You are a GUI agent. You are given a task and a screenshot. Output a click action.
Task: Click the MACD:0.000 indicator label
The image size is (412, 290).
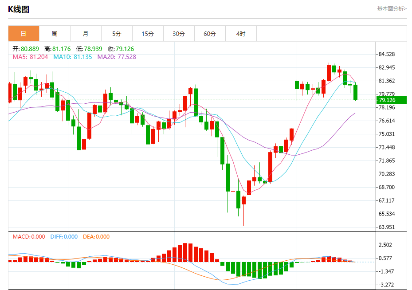coord(29,237)
